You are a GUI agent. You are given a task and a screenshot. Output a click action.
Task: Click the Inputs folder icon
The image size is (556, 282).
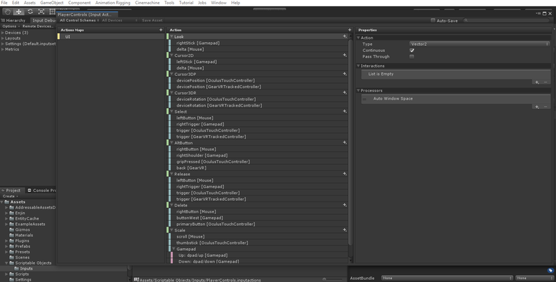pyautogui.click(x=16, y=269)
